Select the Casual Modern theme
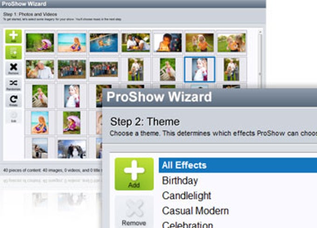The image size is (317, 228). point(195,211)
